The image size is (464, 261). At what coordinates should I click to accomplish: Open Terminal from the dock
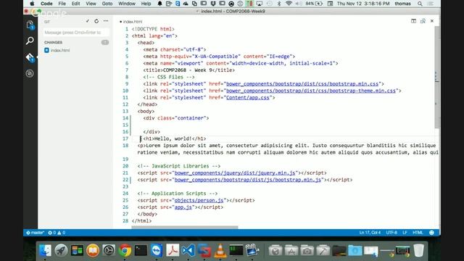coord(141,250)
